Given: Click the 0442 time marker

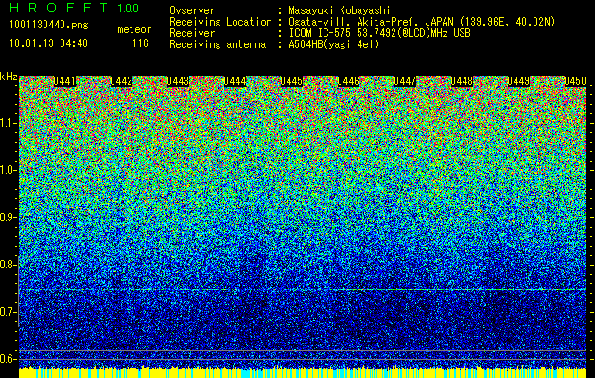Looking at the screenshot, I should [x=121, y=81].
